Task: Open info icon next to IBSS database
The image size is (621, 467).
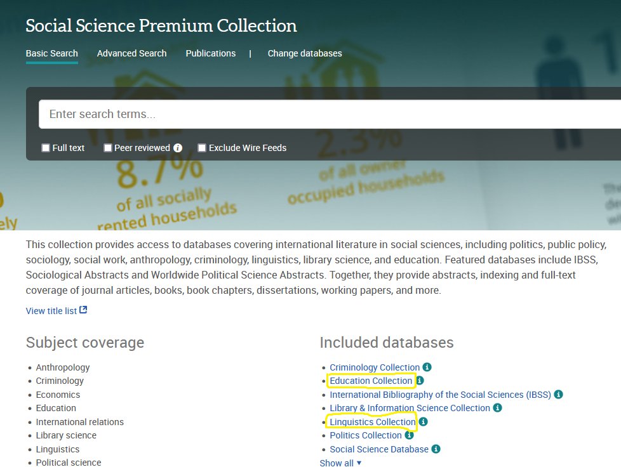Action: pyautogui.click(x=558, y=394)
